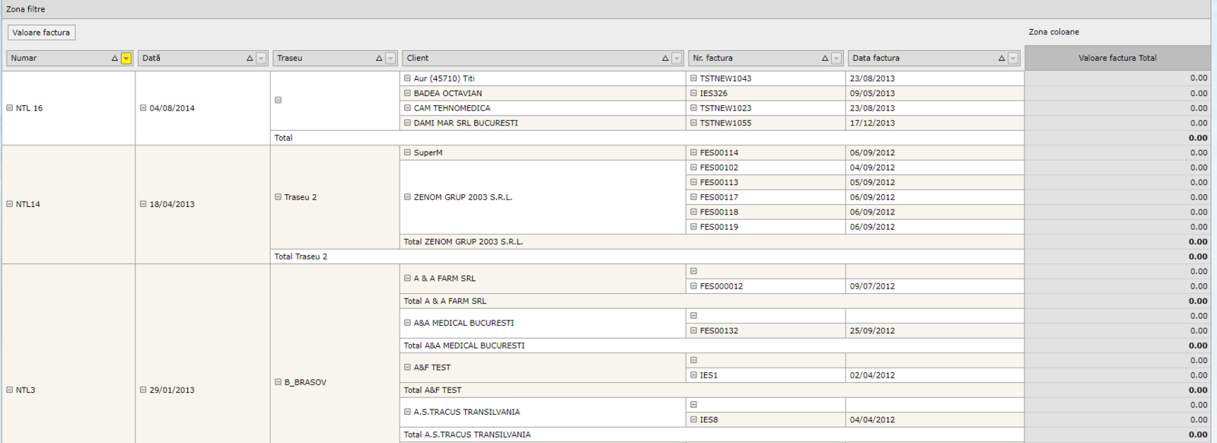Collapse the Traseu 2 group
1217x443 pixels.
coord(278,197)
